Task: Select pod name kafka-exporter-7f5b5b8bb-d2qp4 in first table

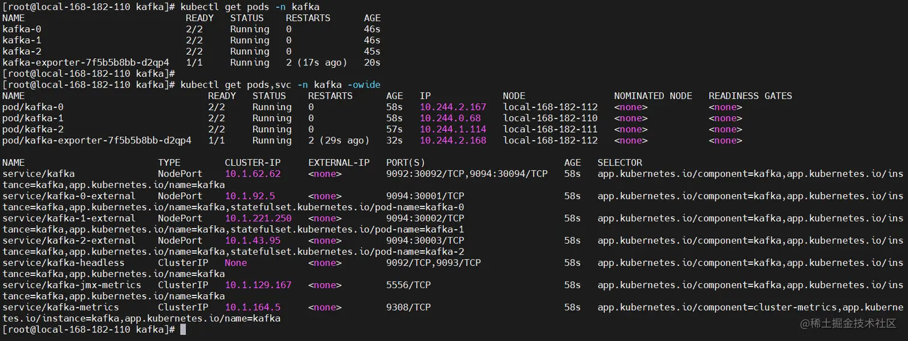Action: [86, 62]
